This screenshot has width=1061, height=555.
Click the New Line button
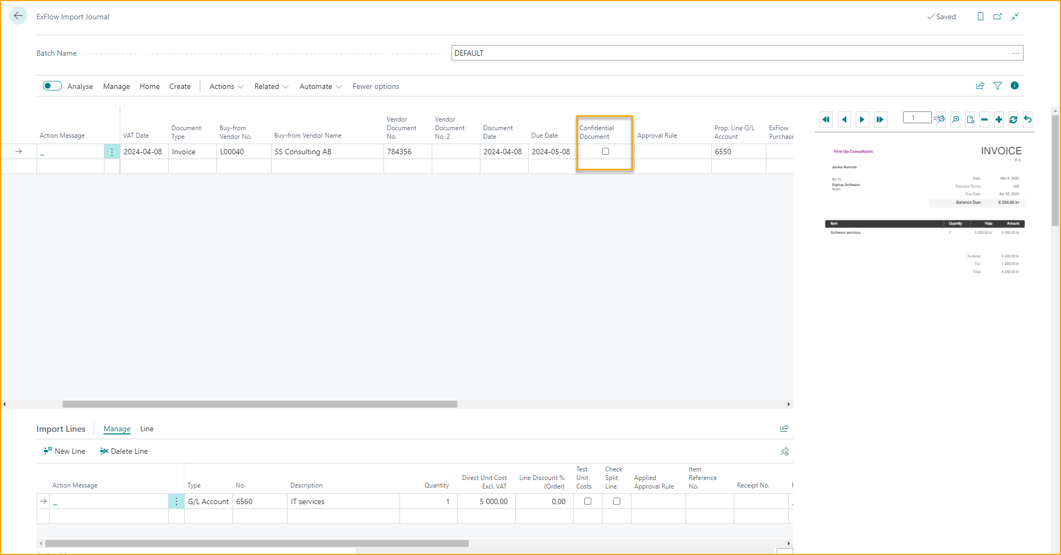pos(65,451)
